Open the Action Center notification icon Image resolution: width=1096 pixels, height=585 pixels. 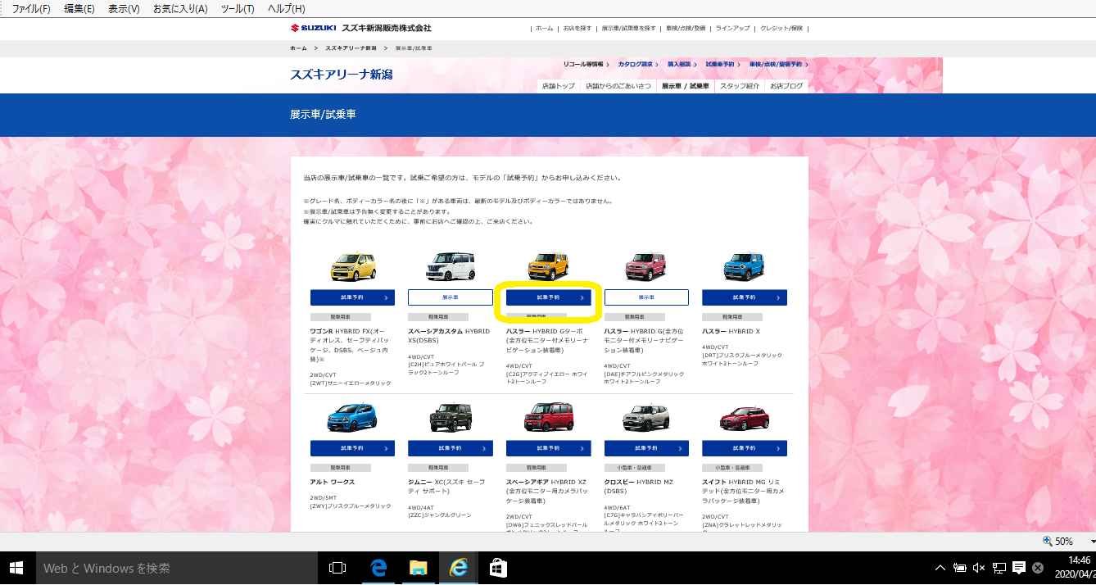click(x=1019, y=567)
